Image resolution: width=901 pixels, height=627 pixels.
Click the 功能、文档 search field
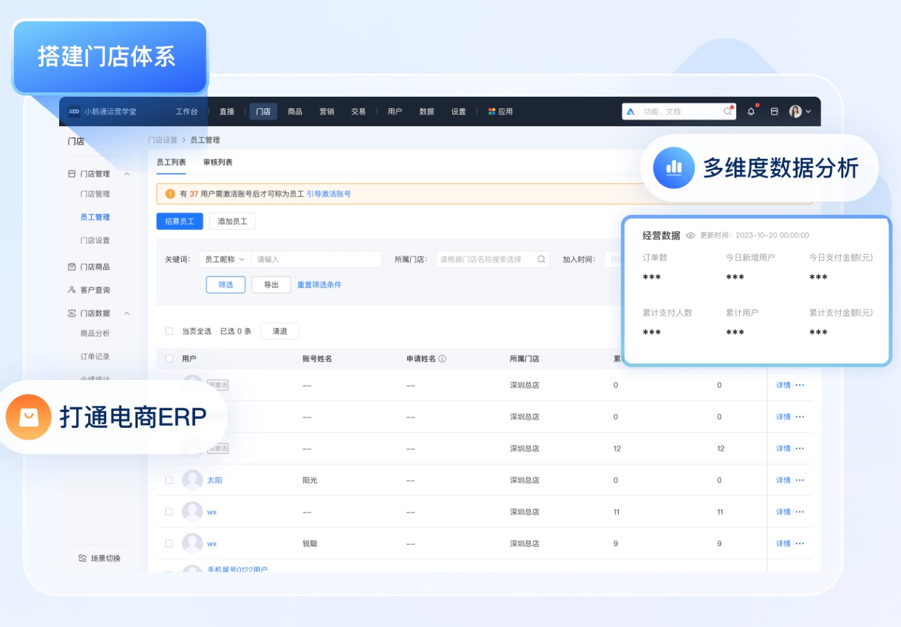(x=680, y=112)
